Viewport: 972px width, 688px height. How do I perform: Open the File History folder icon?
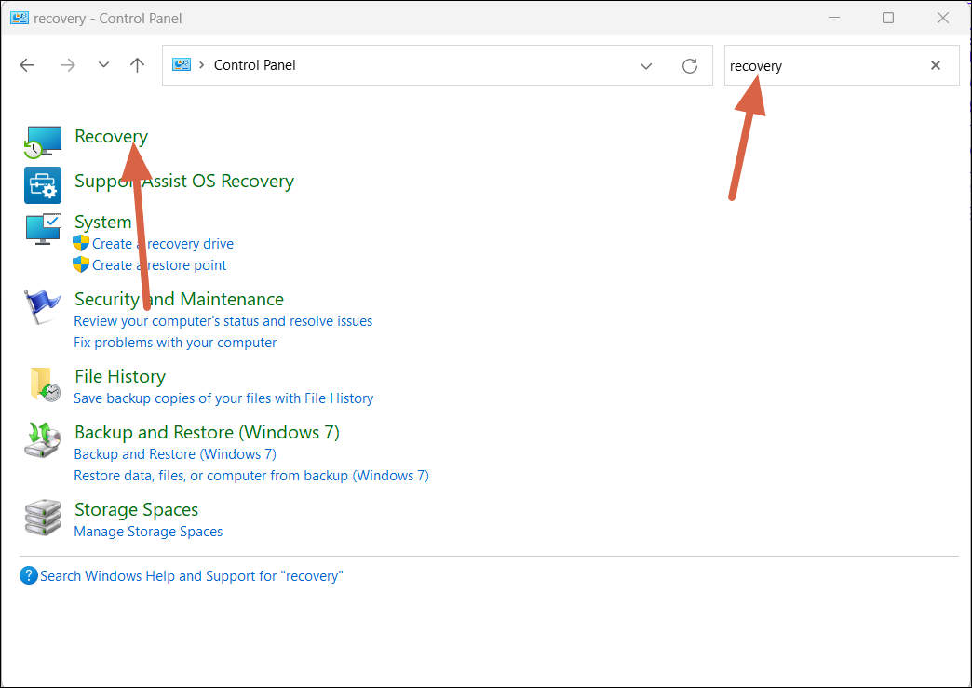click(44, 383)
